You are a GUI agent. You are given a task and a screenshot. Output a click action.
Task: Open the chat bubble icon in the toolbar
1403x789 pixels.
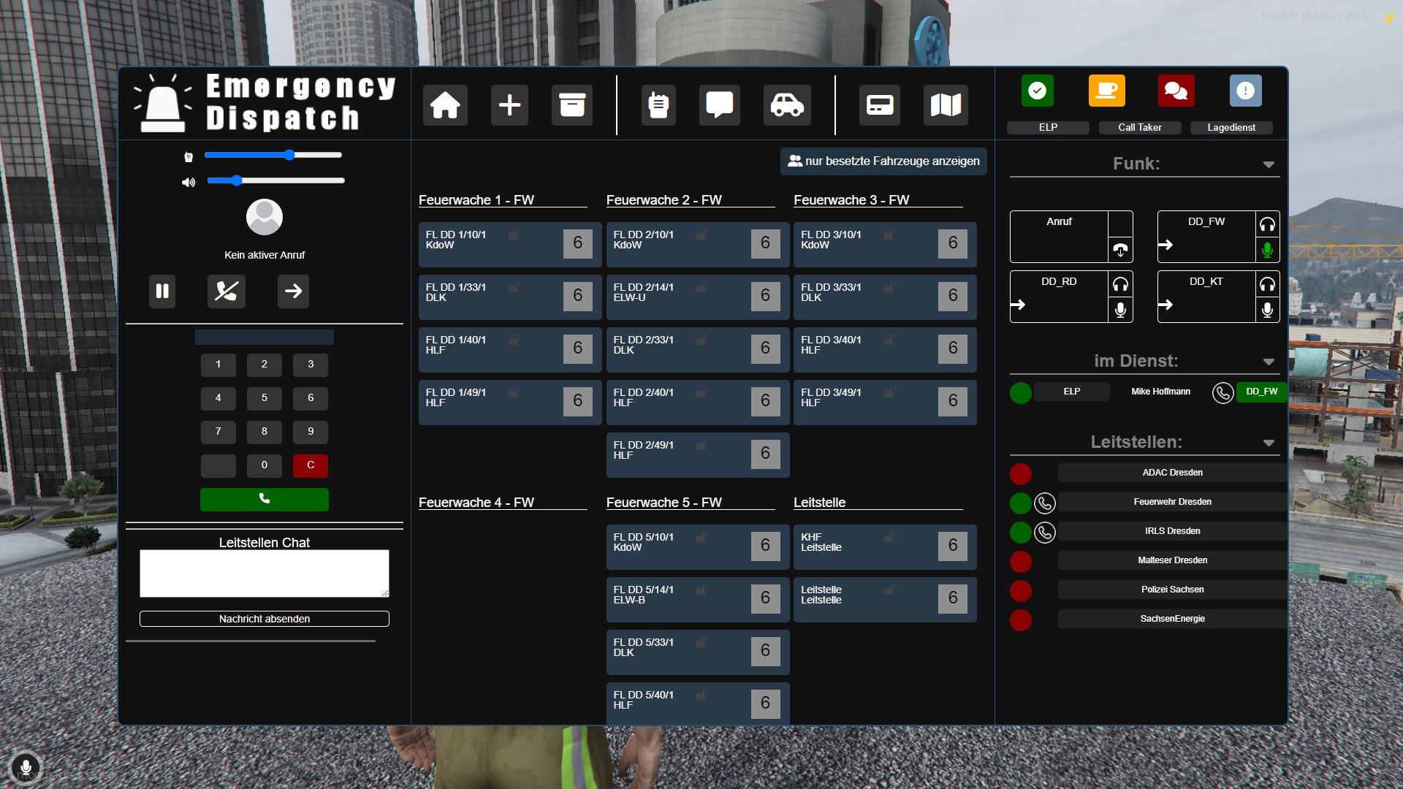(x=719, y=104)
